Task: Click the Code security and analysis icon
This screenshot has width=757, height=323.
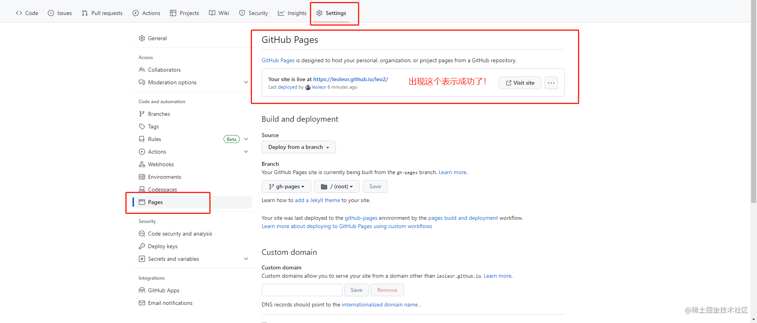Action: pyautogui.click(x=142, y=234)
